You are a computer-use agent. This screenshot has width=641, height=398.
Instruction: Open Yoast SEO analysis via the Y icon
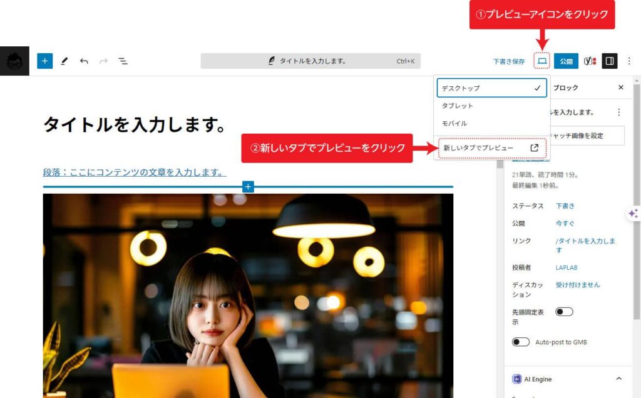pyautogui.click(x=588, y=61)
